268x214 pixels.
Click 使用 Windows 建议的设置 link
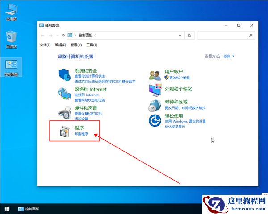[x=185, y=121]
